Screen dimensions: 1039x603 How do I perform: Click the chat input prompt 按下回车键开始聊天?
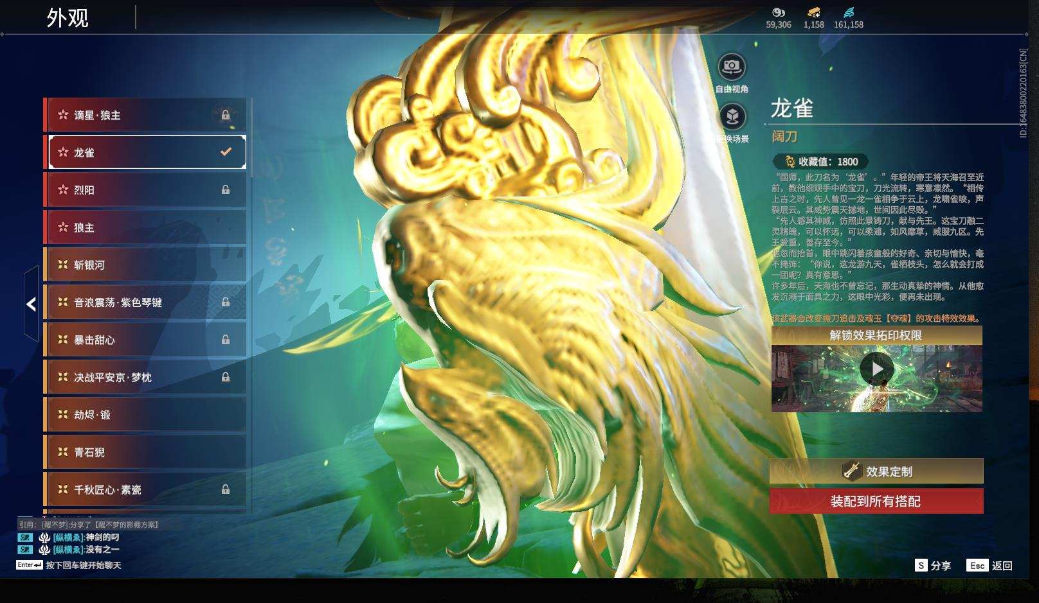point(84,565)
